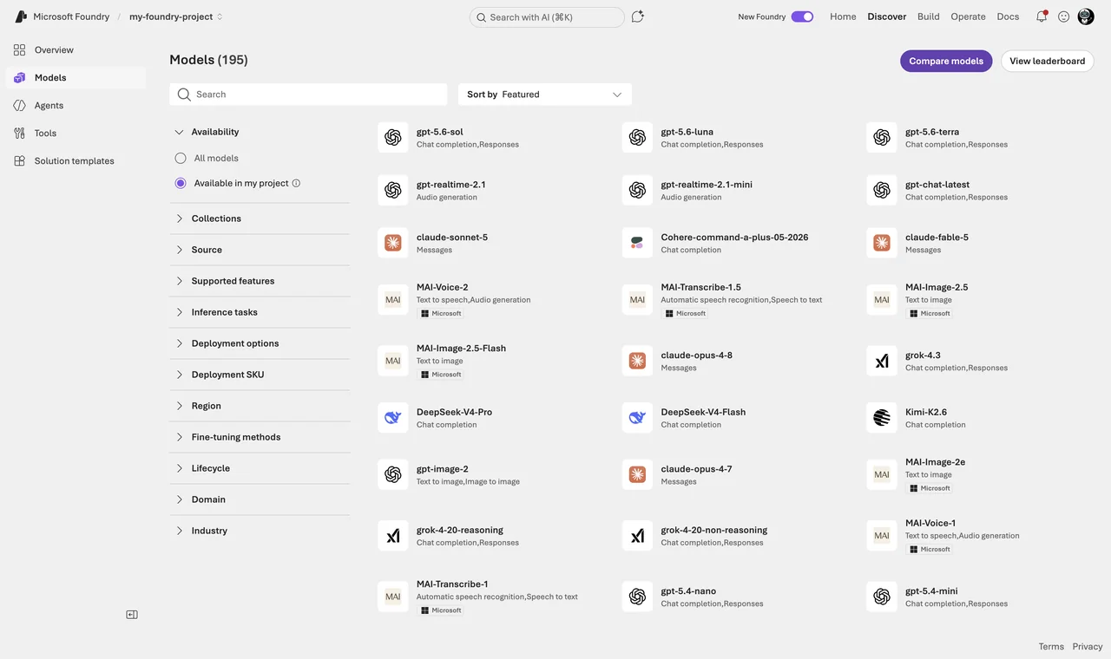This screenshot has width=1111, height=659.
Task: Collapse the sidebar with the panel icon
Action: click(x=132, y=615)
